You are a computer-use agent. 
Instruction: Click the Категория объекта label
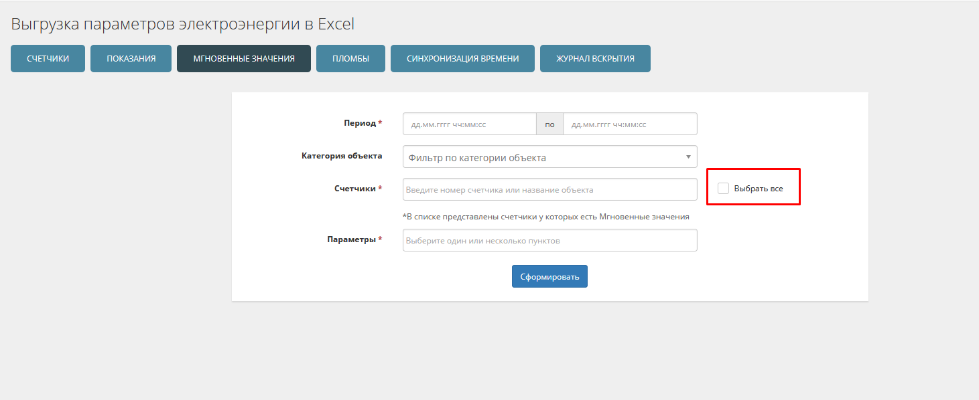click(342, 156)
